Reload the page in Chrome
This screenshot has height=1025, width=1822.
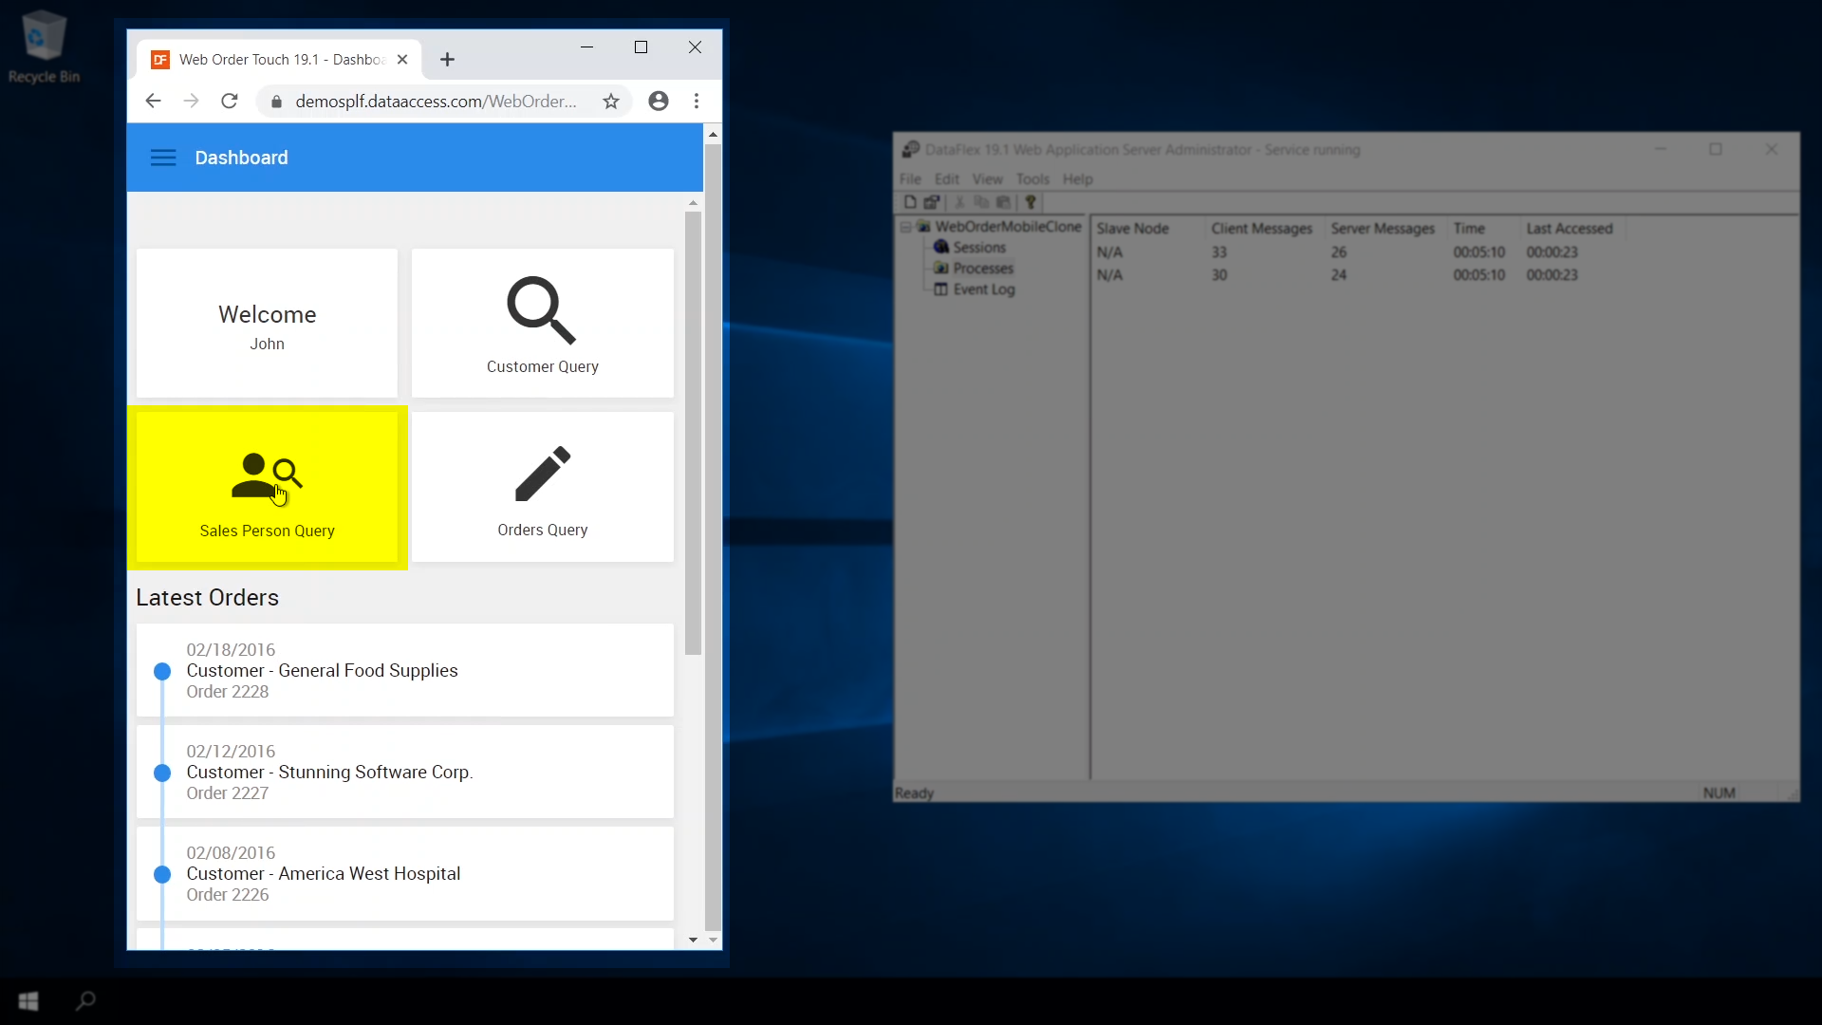(x=230, y=102)
